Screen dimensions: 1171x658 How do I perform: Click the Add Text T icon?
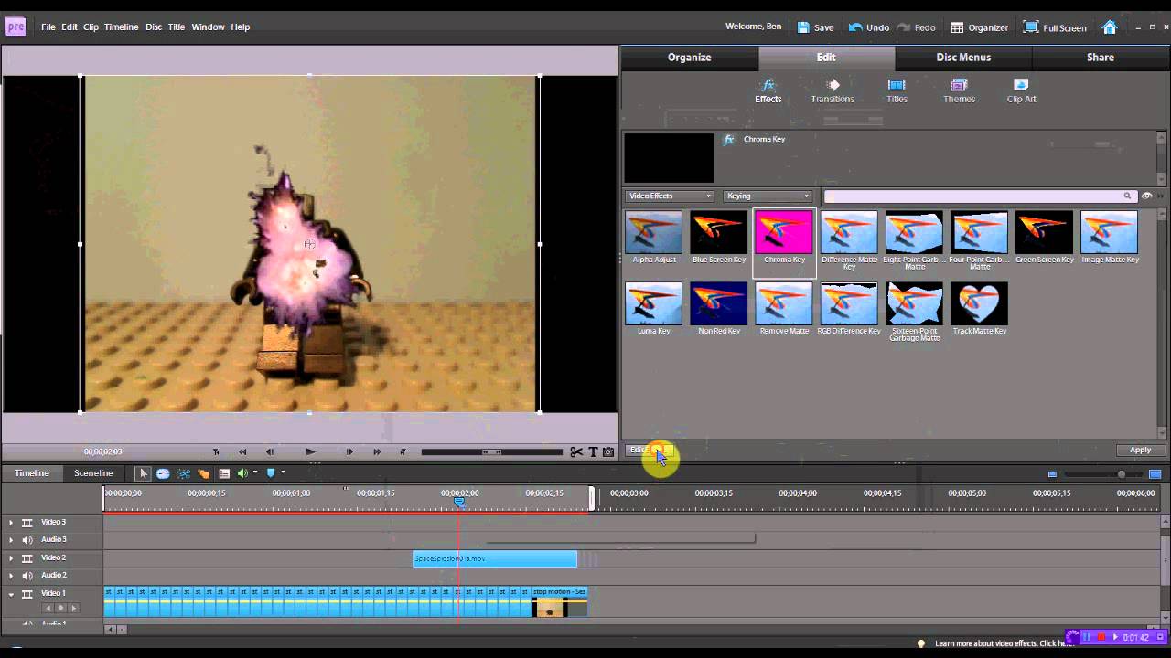point(593,451)
